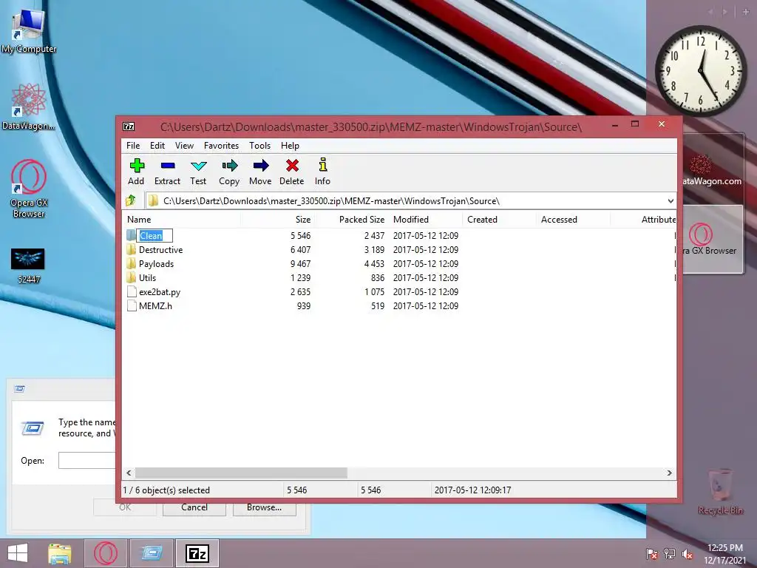This screenshot has height=568, width=757.
Task: Click the muted volume tray icon
Action: pyautogui.click(x=688, y=554)
